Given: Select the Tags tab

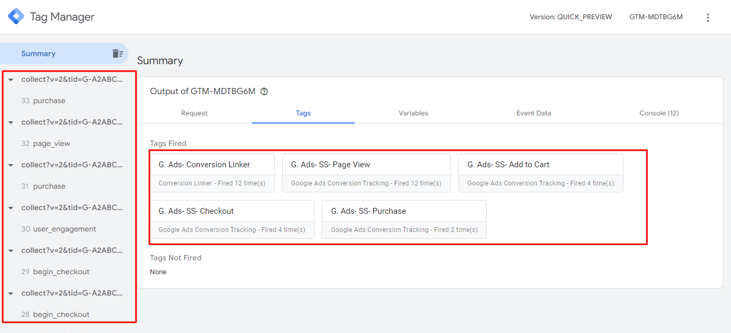Looking at the screenshot, I should tap(303, 113).
